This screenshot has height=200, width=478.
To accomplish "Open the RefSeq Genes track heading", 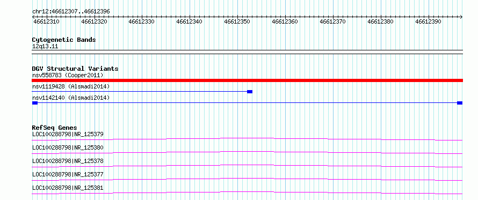I will [54, 128].
